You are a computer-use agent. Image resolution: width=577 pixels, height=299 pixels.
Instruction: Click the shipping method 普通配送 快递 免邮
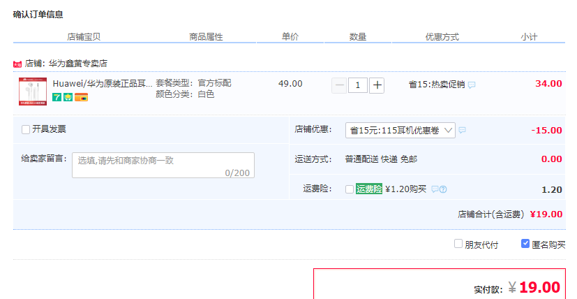point(381,159)
